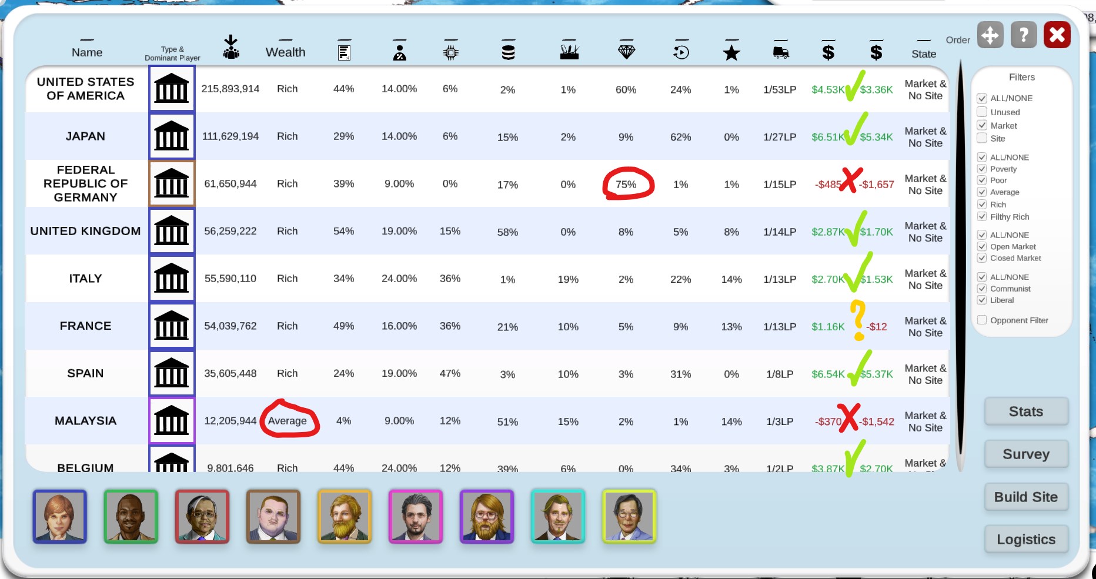Open the Stats panel
The height and width of the screenshot is (579, 1096).
[x=1026, y=411]
